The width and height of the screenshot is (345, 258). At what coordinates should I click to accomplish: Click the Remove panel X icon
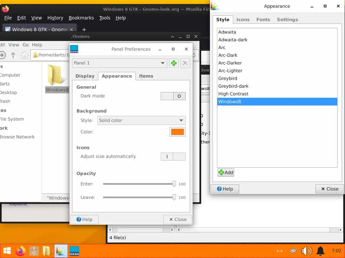185,63
